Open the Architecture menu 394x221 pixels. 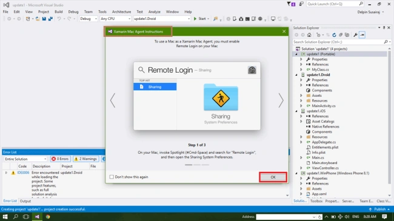tap(122, 12)
